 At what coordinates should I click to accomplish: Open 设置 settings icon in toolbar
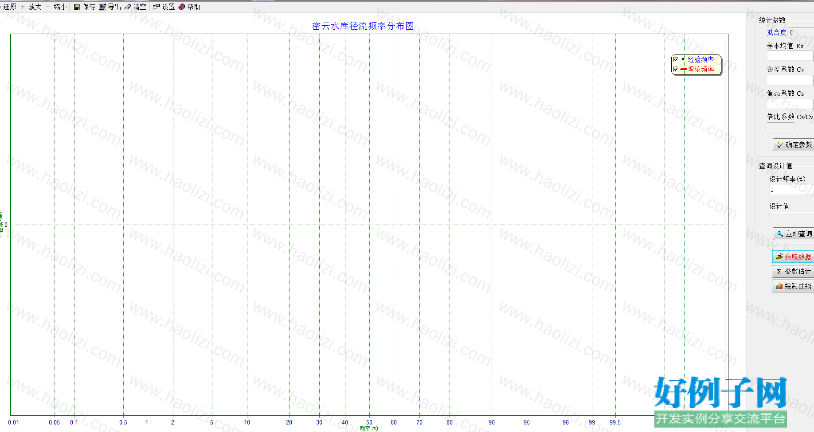(x=157, y=7)
